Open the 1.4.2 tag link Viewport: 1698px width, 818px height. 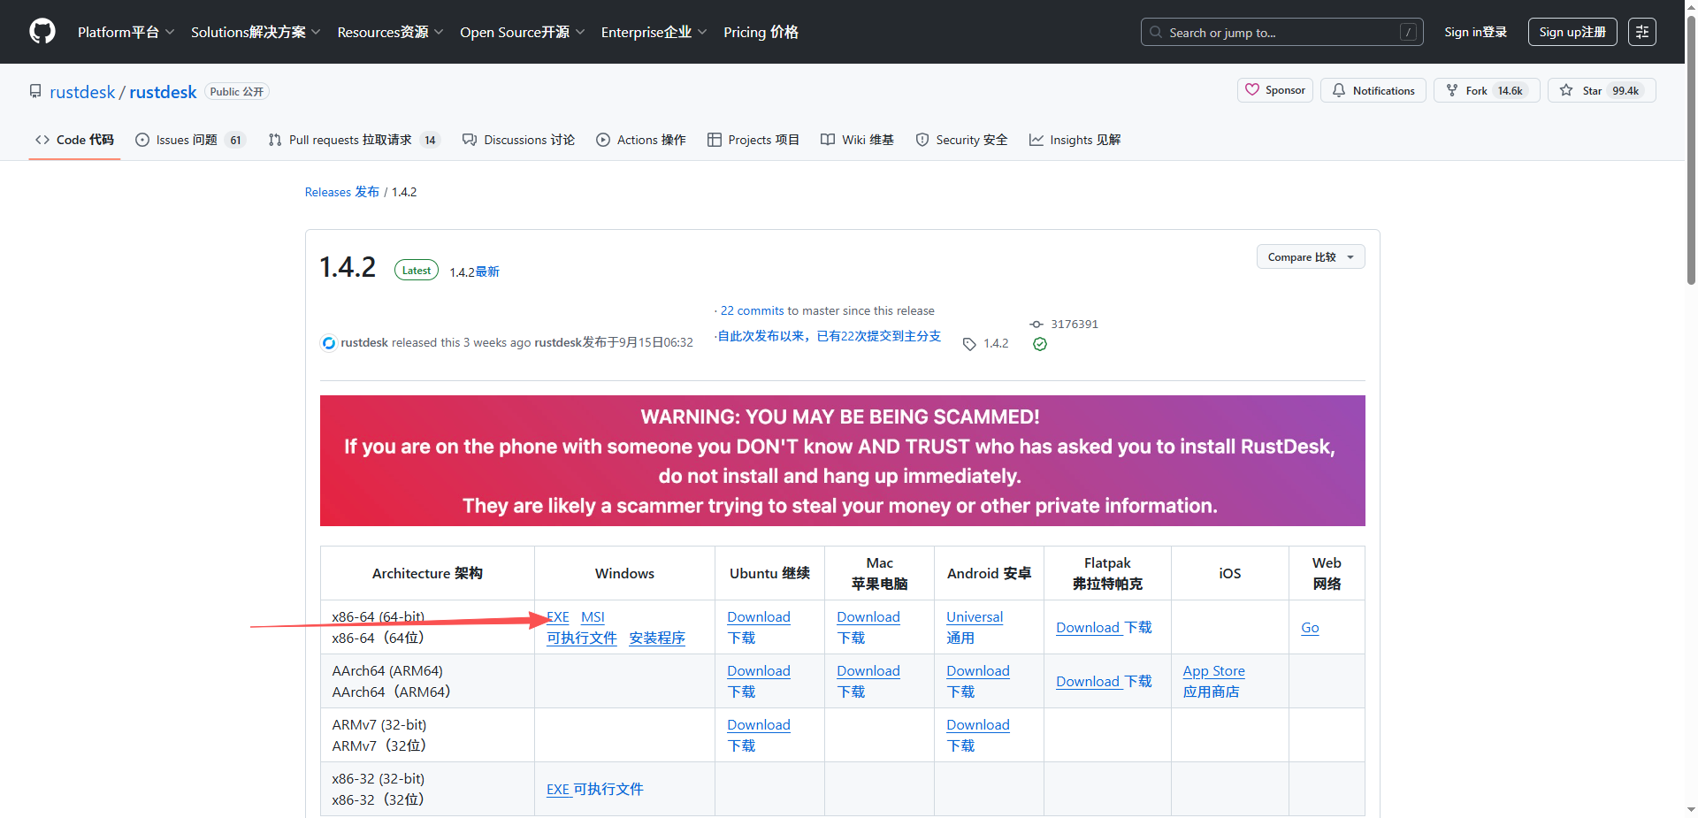tap(986, 343)
